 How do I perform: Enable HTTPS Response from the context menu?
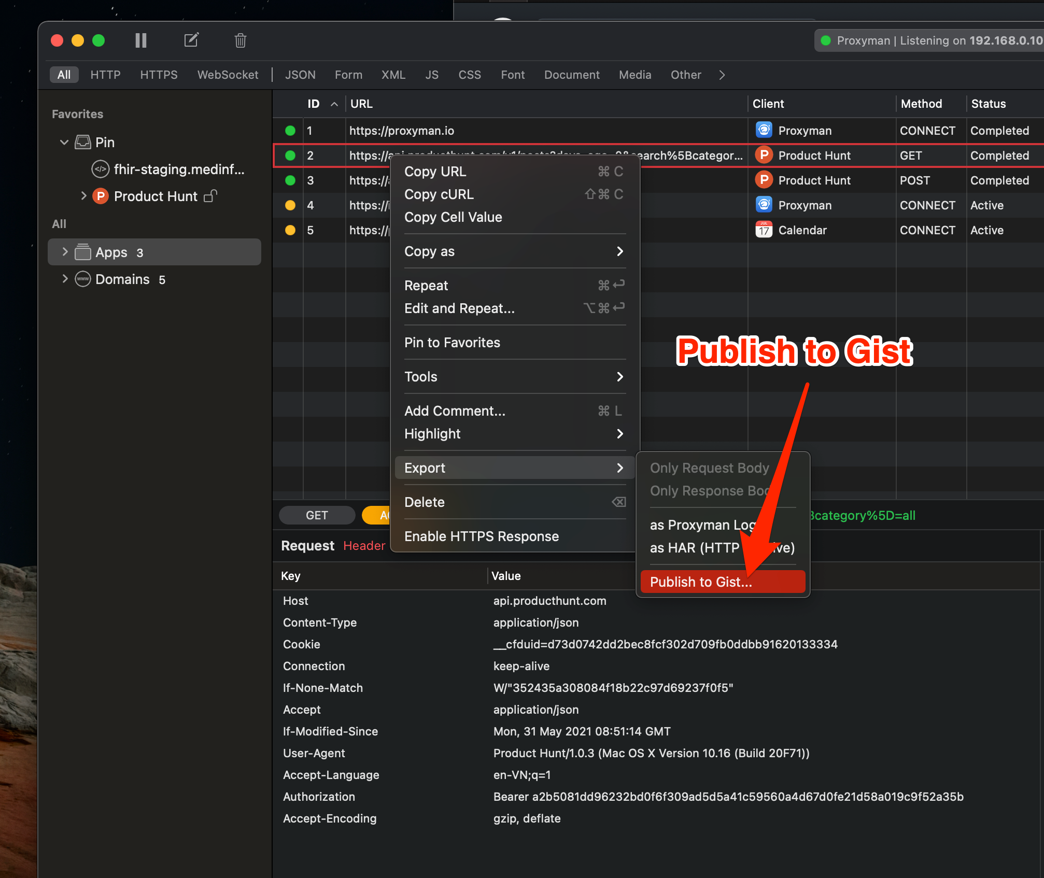(481, 536)
